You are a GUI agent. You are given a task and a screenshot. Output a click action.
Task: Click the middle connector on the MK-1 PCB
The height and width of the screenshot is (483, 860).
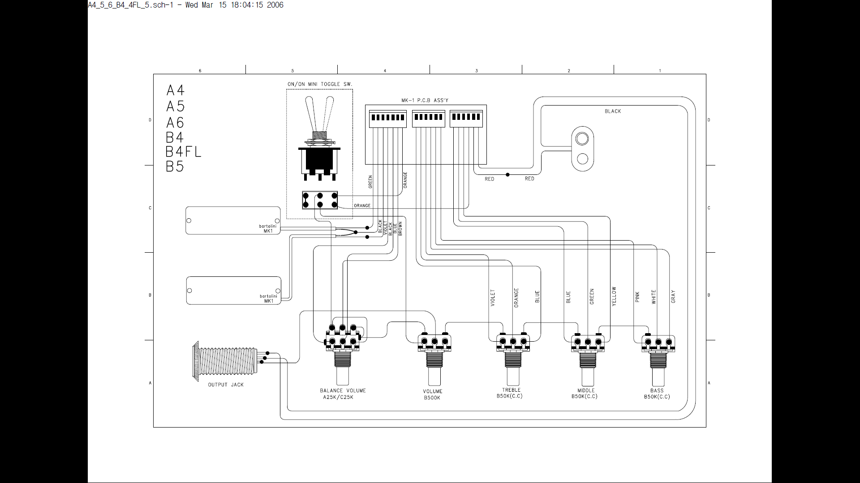pos(428,119)
